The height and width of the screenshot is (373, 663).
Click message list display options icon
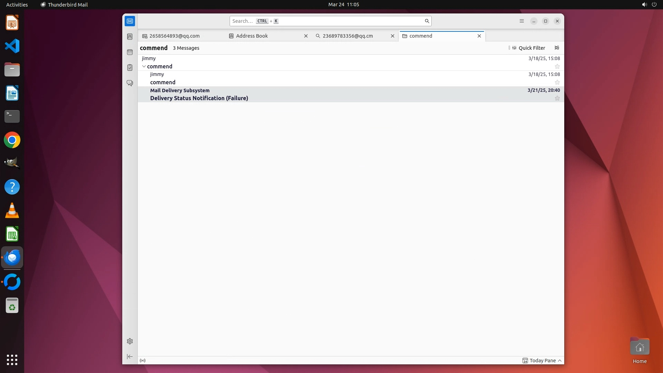pyautogui.click(x=557, y=48)
